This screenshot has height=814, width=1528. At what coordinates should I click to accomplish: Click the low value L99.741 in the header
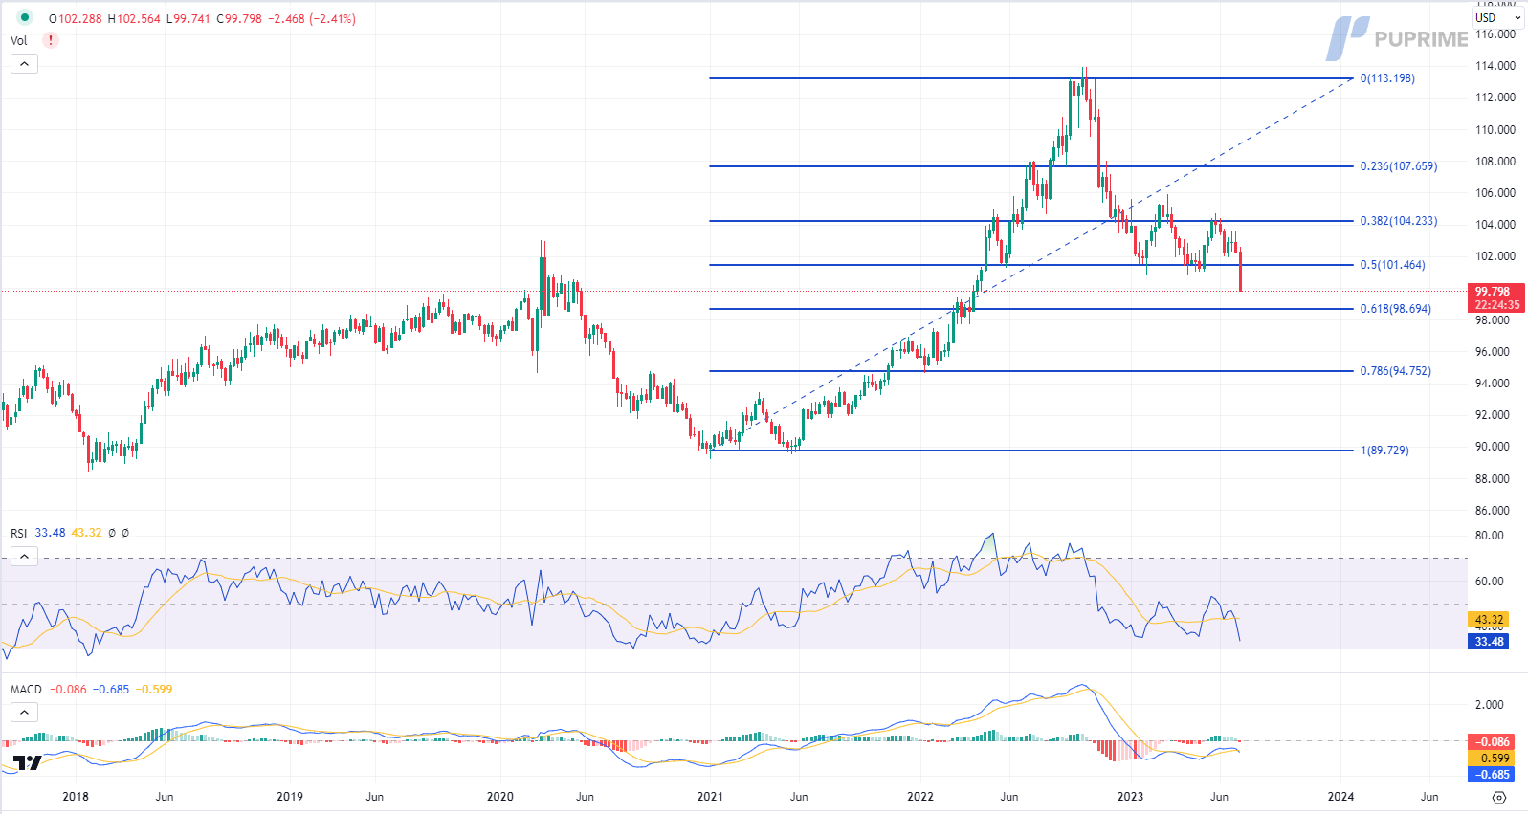188,18
